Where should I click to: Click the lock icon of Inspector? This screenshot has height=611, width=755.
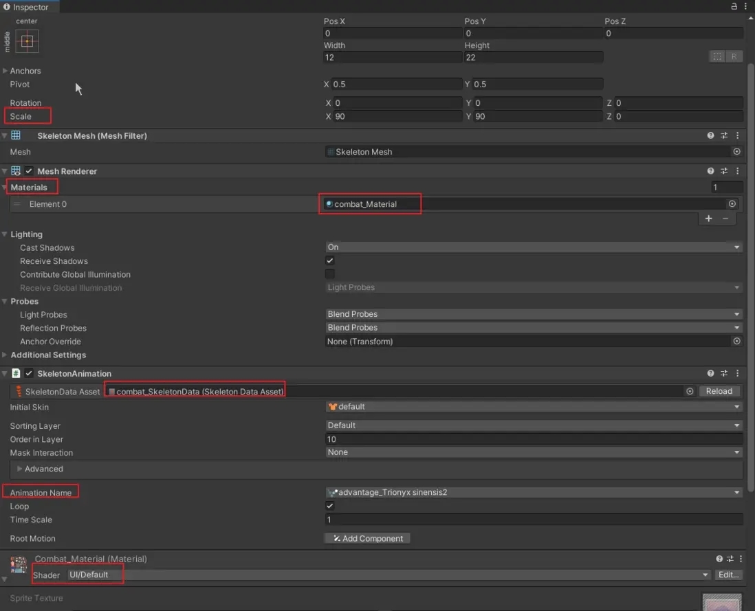734,7
